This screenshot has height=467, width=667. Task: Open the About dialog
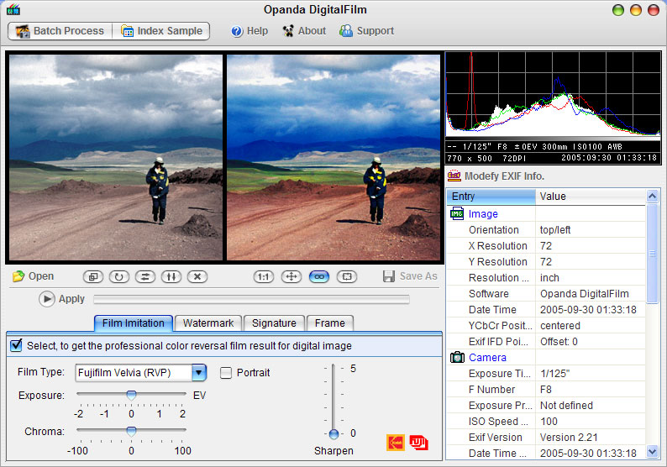point(305,31)
